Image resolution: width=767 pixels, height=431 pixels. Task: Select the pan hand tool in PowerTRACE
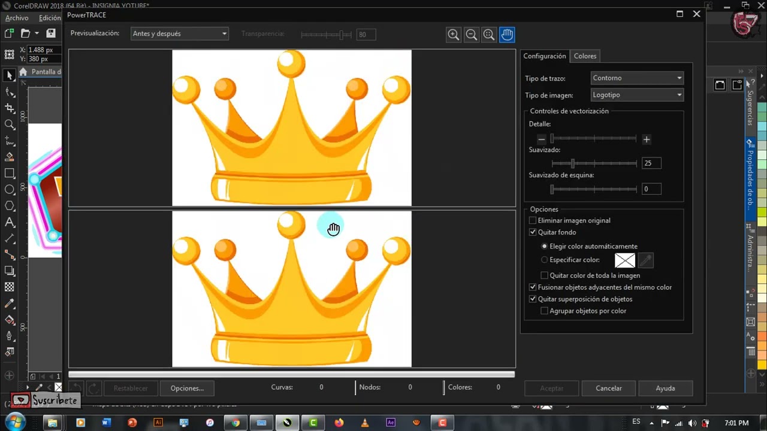pos(507,35)
